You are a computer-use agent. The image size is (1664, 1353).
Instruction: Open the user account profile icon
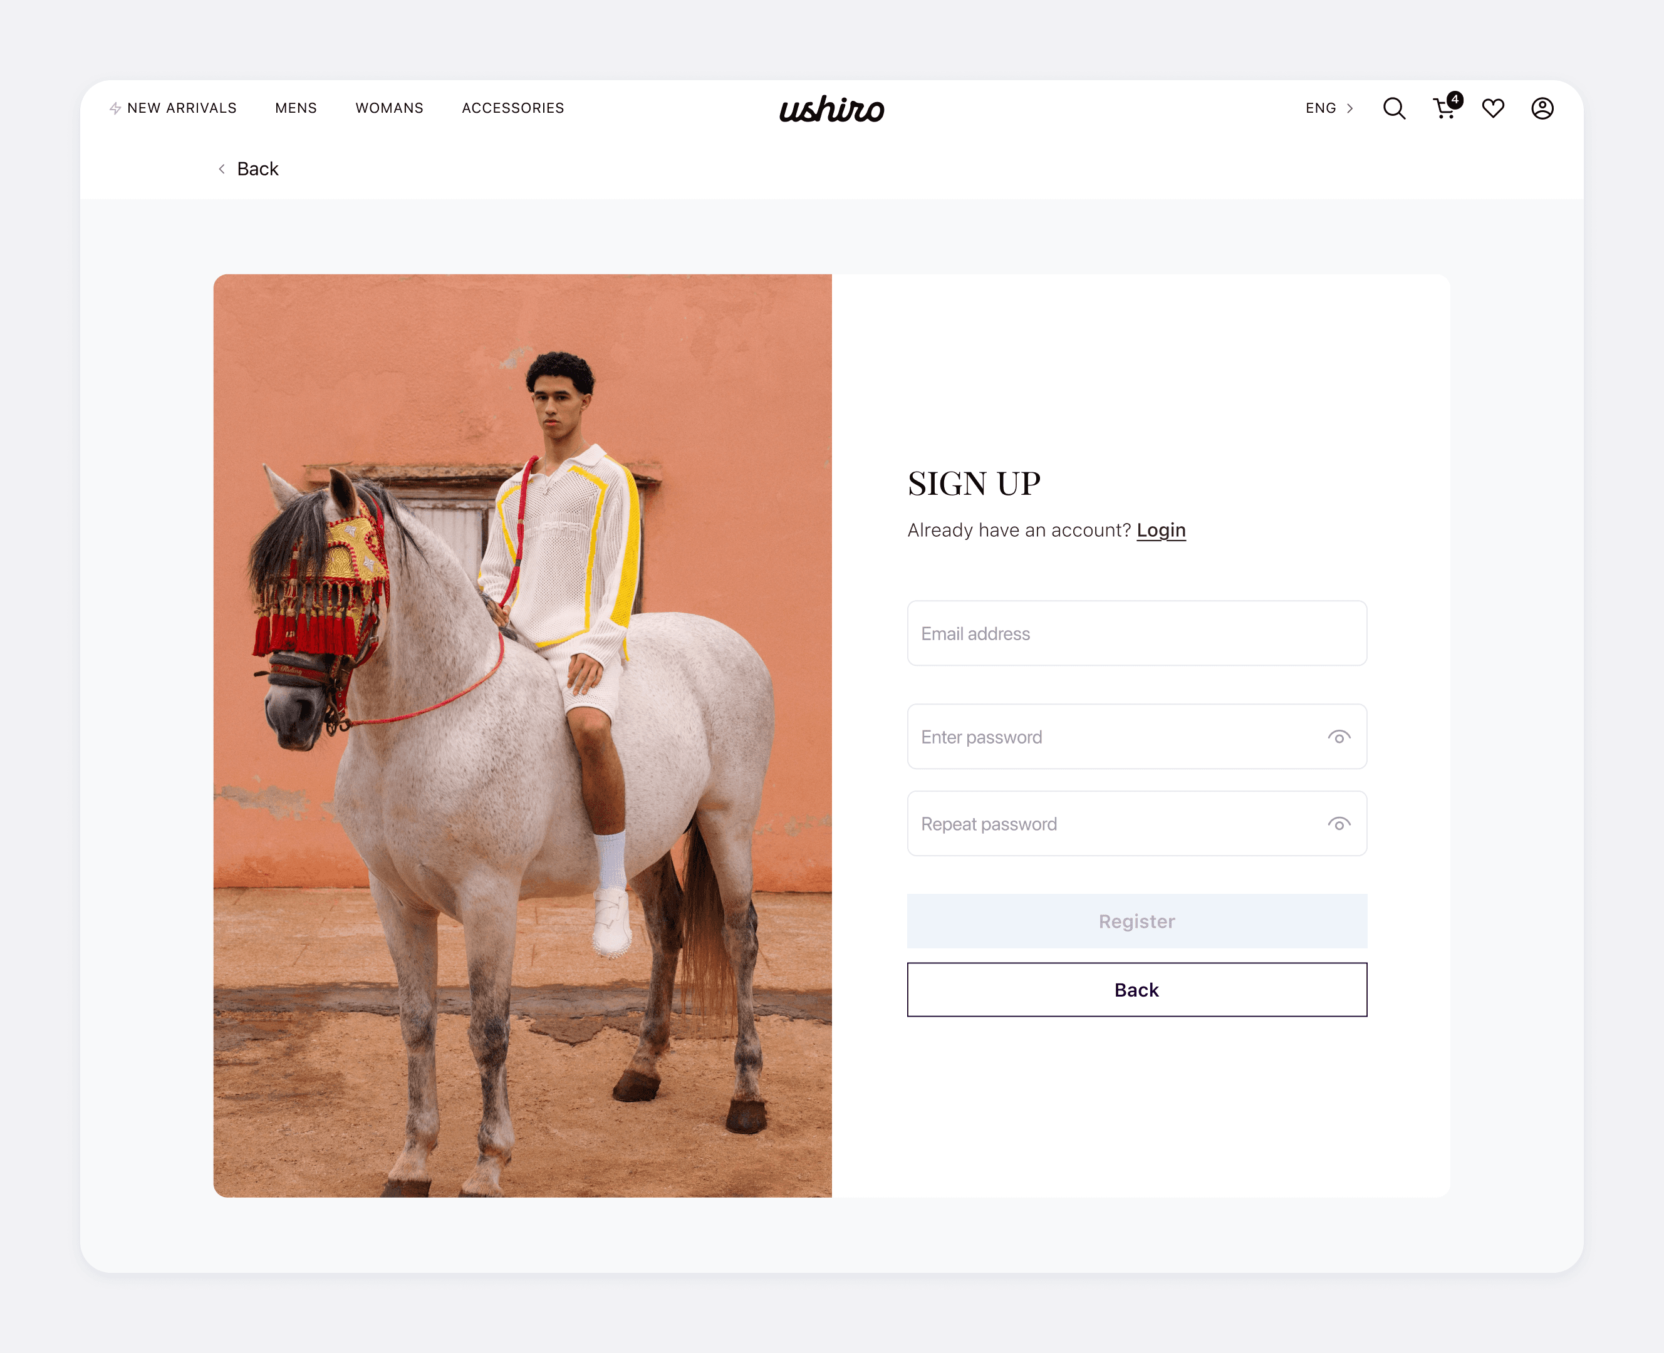[1542, 108]
